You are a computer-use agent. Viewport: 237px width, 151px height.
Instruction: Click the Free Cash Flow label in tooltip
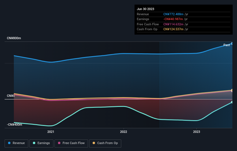pos(148,24)
